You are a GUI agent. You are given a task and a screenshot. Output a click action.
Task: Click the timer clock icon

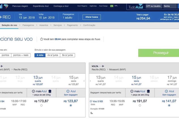[x=41, y=39]
